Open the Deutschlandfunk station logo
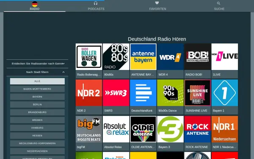Screen dimensions: 254x159 tap(143, 93)
